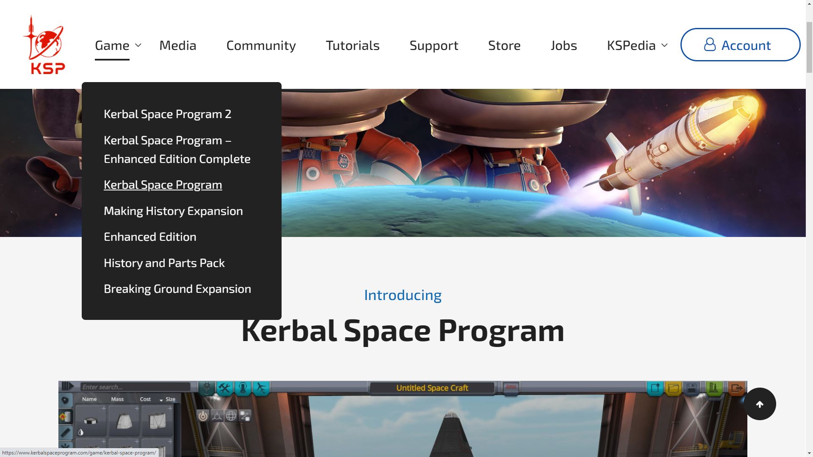813x457 pixels.
Task: Open the Support page
Action: click(x=434, y=45)
